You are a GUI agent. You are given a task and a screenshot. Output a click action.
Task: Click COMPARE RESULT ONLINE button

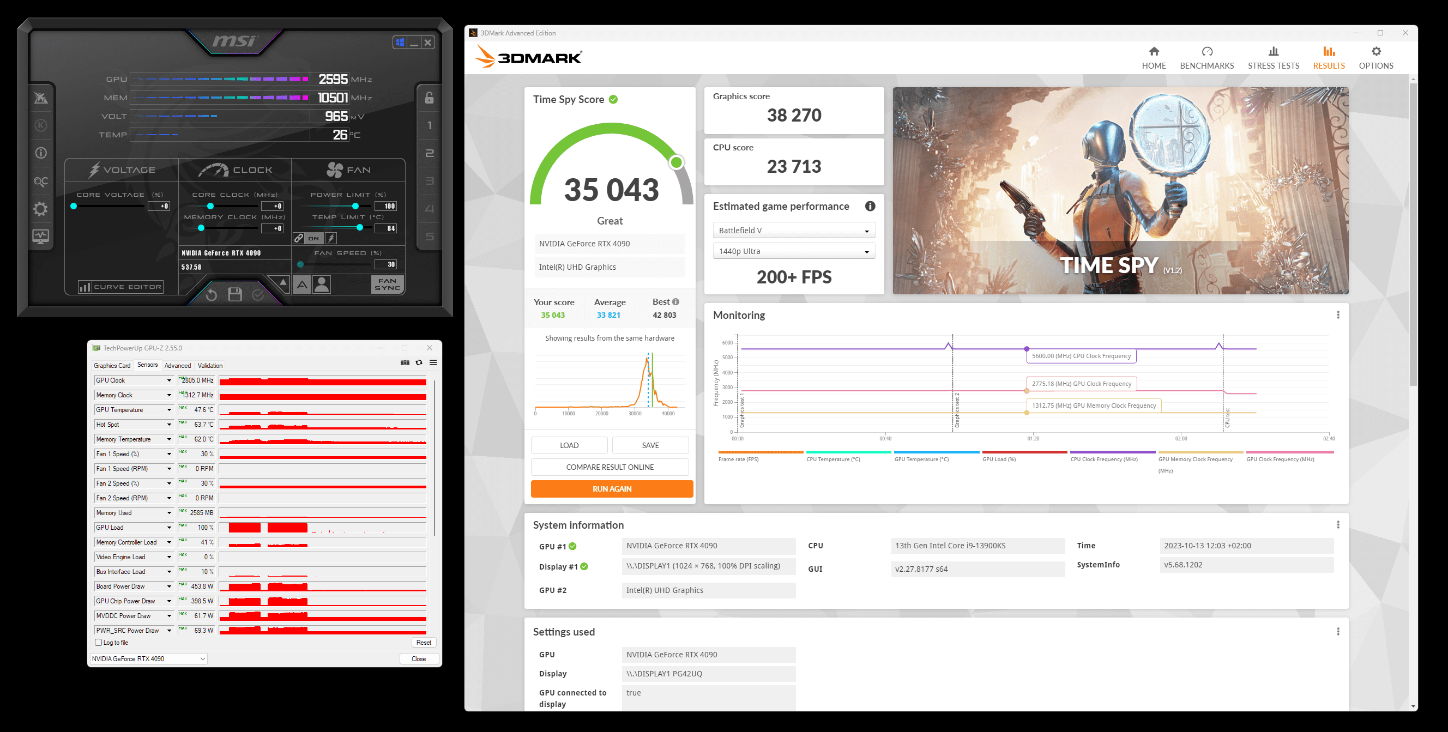(610, 468)
